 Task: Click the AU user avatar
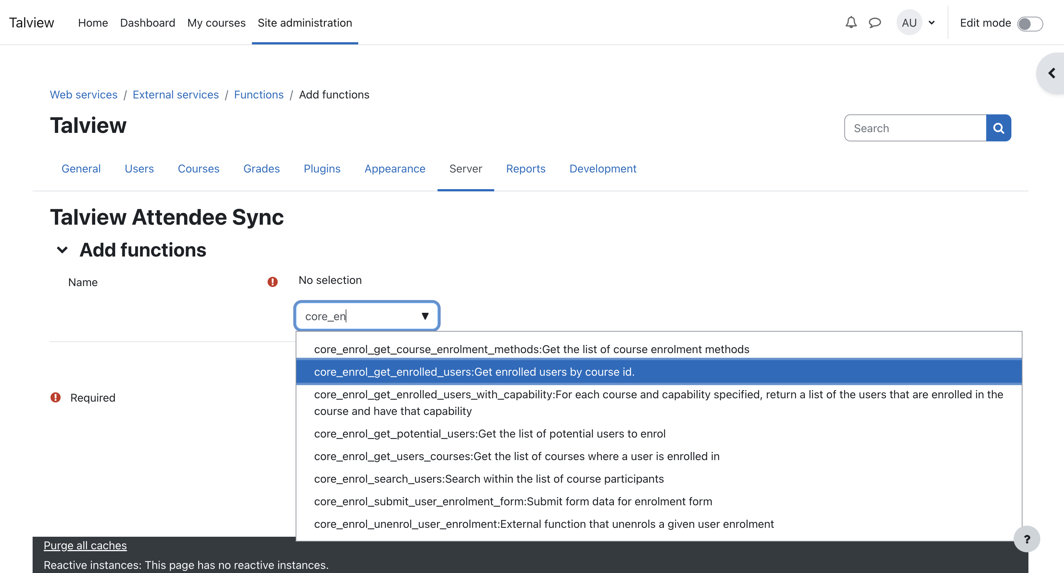click(x=909, y=23)
